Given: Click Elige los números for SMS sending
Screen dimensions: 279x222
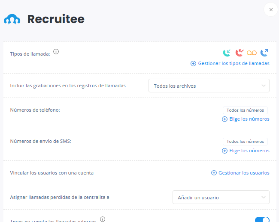Looking at the screenshot, I should tap(249, 151).
